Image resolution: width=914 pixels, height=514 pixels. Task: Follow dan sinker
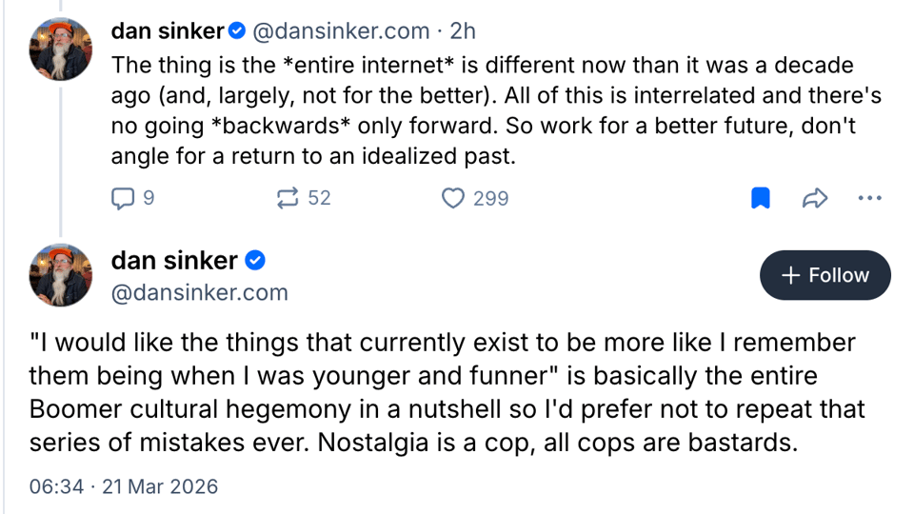(x=825, y=275)
